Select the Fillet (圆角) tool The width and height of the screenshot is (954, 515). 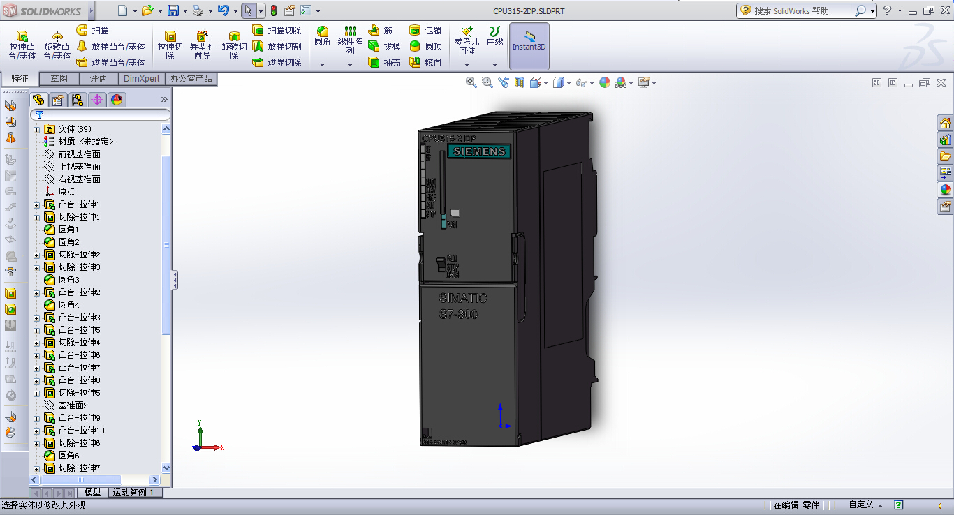coord(322,36)
